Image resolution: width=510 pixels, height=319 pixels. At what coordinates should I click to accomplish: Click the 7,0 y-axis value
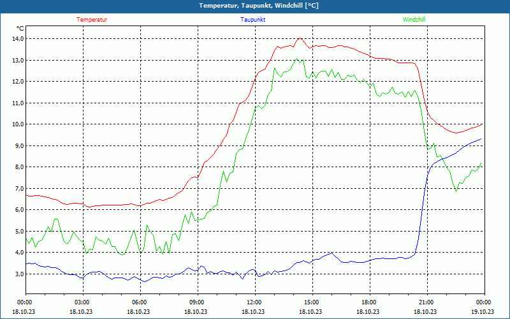point(19,188)
